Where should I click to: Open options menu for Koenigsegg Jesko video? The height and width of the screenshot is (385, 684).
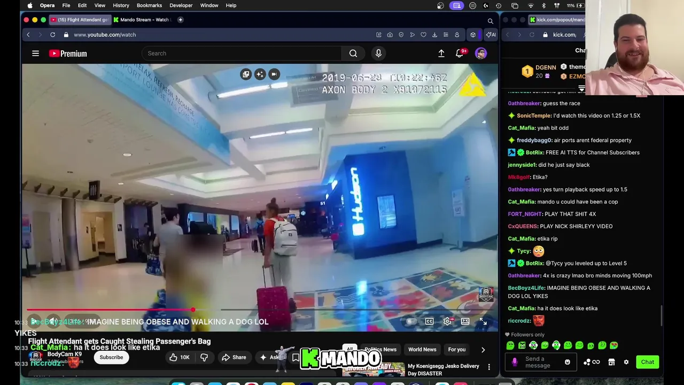[x=489, y=367]
